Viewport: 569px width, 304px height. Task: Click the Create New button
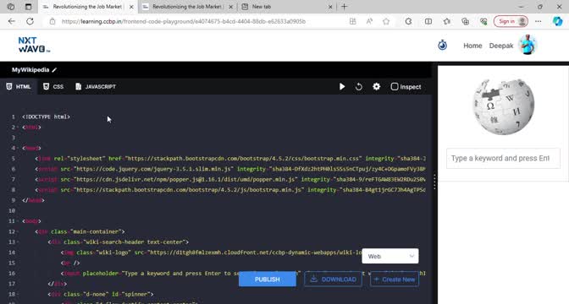click(395, 280)
